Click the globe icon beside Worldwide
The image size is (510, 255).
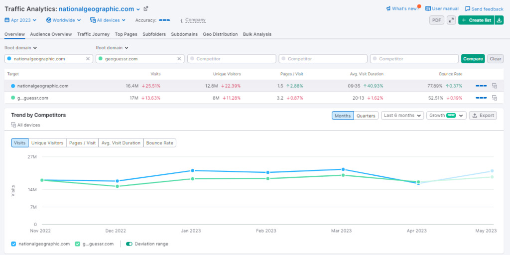coord(49,20)
